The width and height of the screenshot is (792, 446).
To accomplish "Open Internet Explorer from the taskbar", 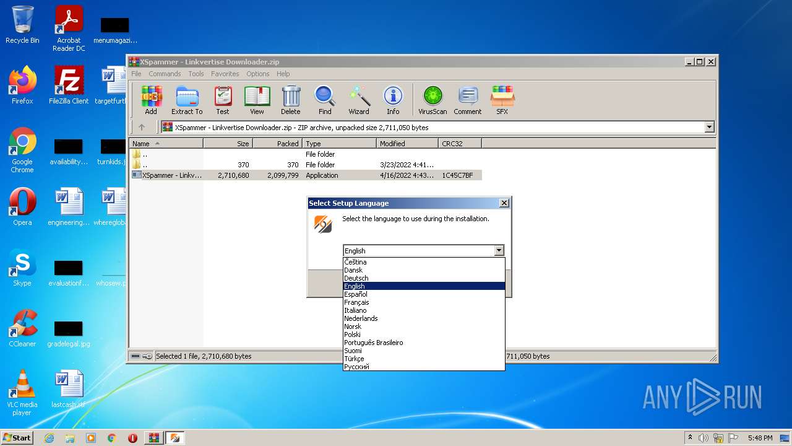I will pyautogui.click(x=49, y=438).
